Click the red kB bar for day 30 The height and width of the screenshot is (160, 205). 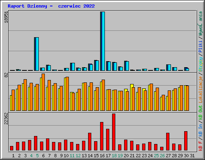click(186, 141)
